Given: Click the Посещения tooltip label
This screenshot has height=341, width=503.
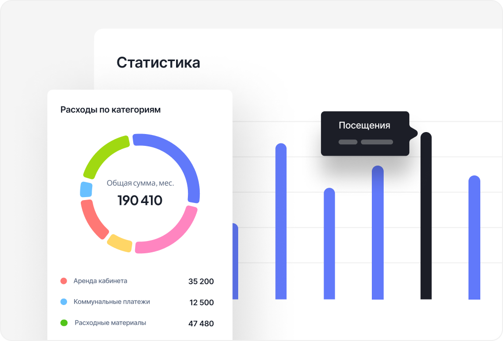Looking at the screenshot, I should [364, 125].
